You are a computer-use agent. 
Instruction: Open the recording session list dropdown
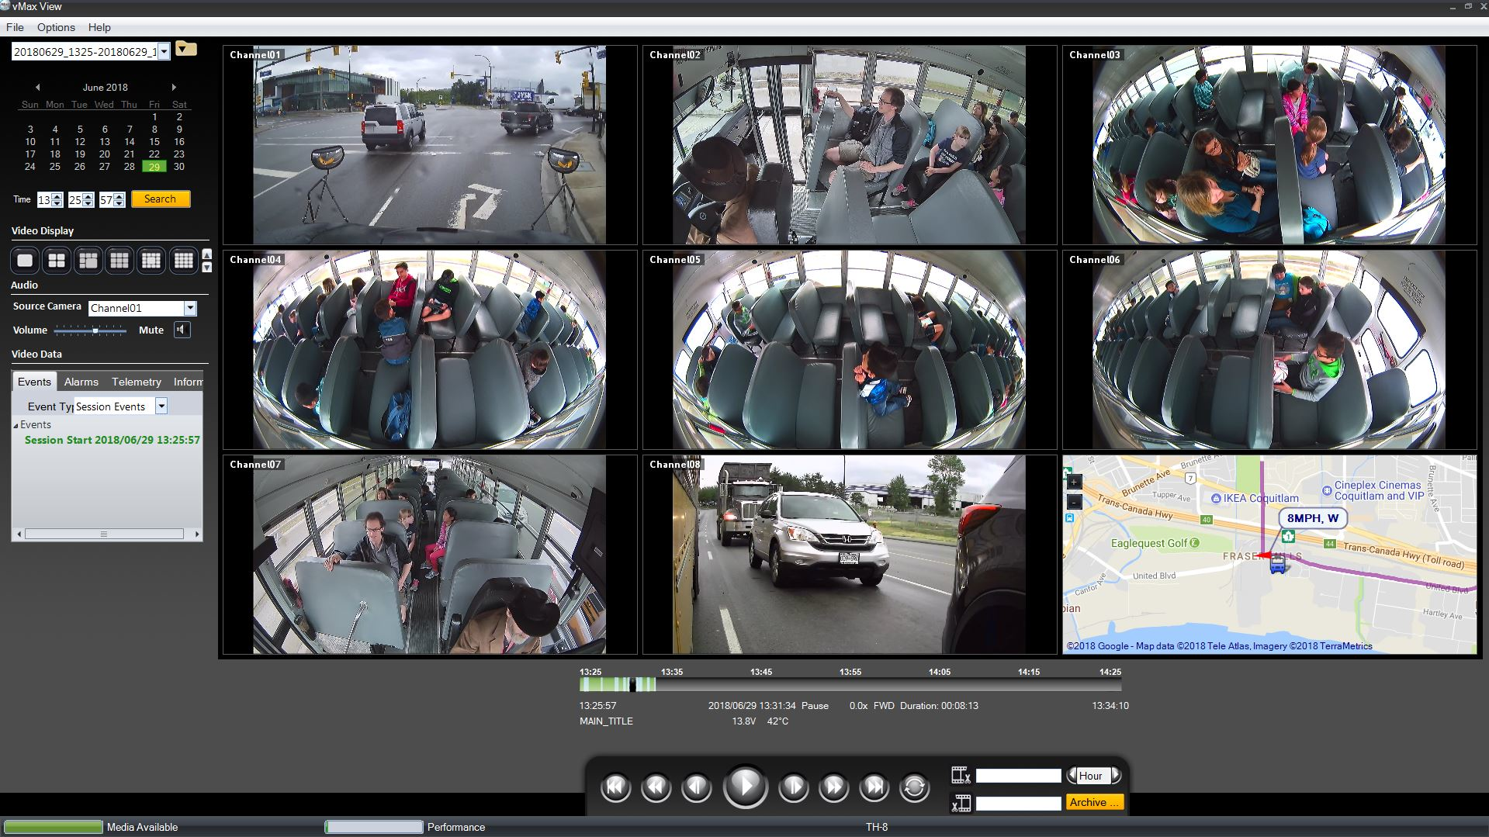164,51
